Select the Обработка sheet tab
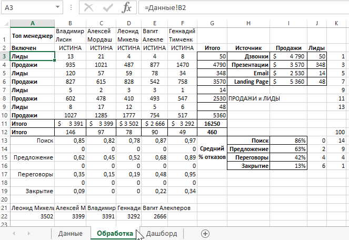 (114, 233)
